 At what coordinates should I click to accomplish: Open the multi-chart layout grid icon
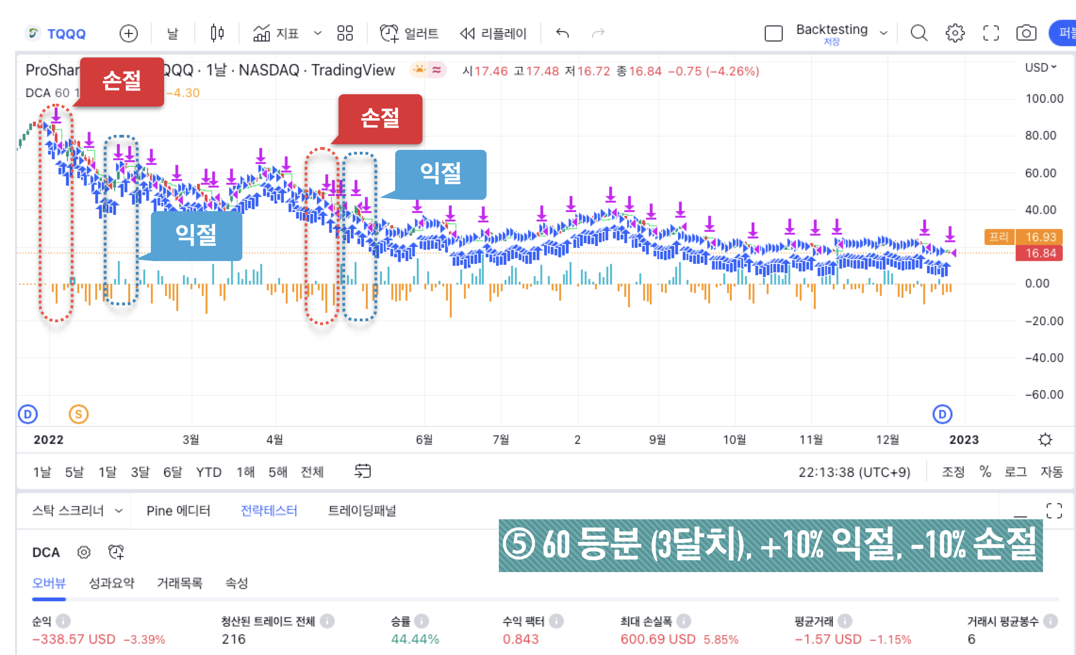344,33
